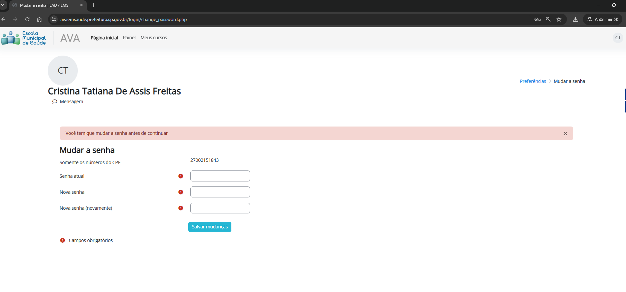626x292 pixels.
Task: Click the Cristina Tatiana De Assis Freitas name
Action: coord(114,91)
